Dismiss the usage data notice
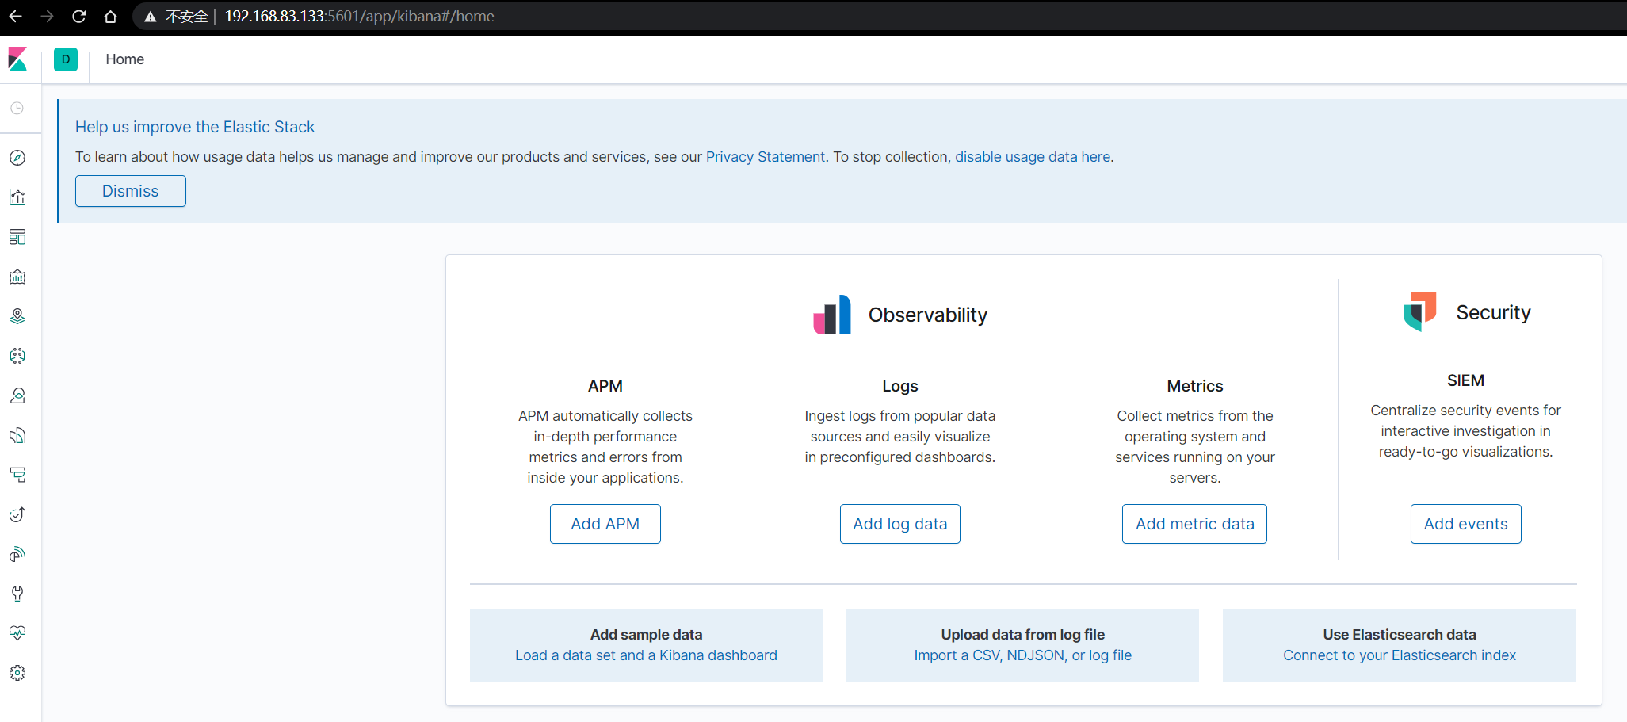 point(131,191)
